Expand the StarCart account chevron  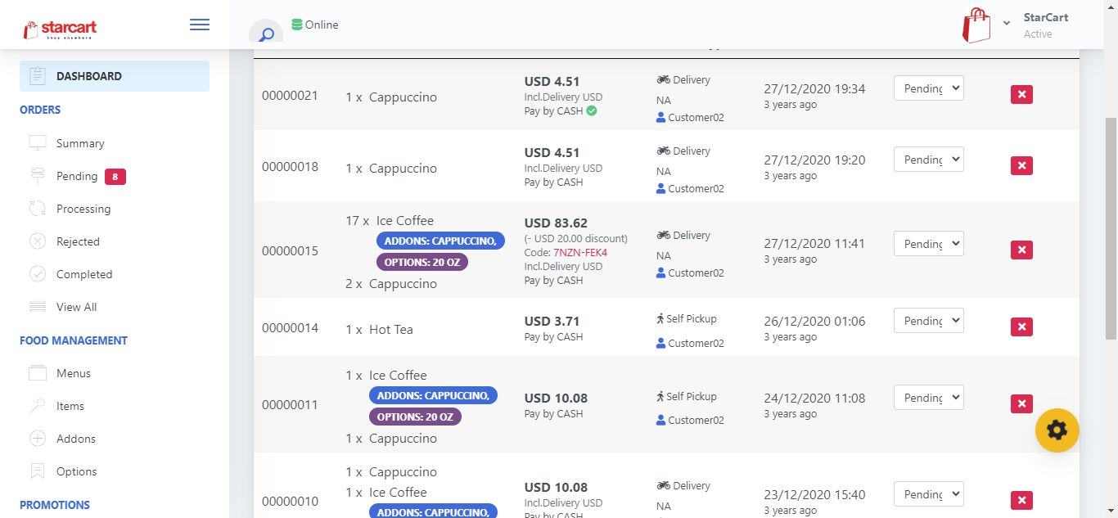(x=1007, y=24)
